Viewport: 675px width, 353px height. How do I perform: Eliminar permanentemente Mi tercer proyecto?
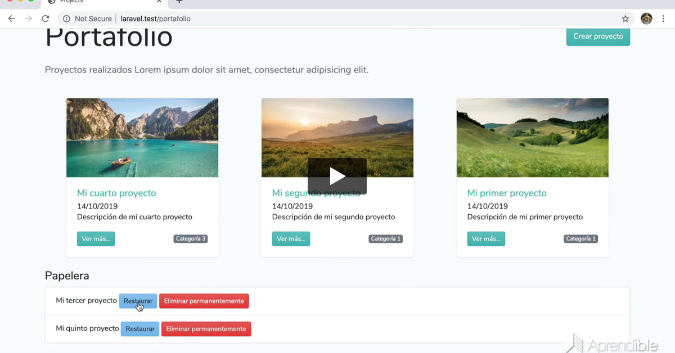(x=204, y=301)
